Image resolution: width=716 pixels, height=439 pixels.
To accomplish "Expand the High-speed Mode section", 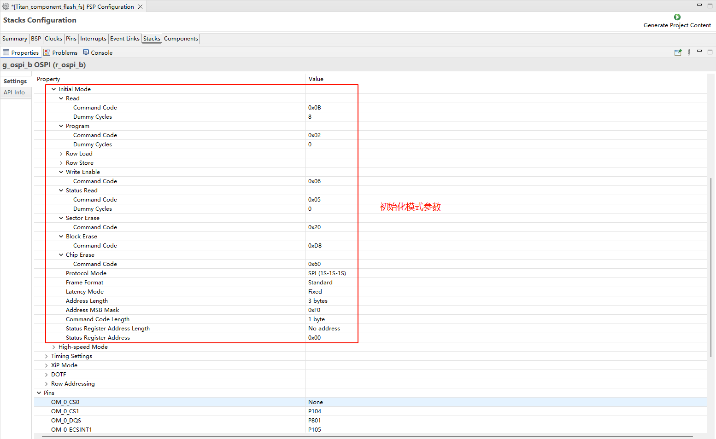I will click(53, 347).
